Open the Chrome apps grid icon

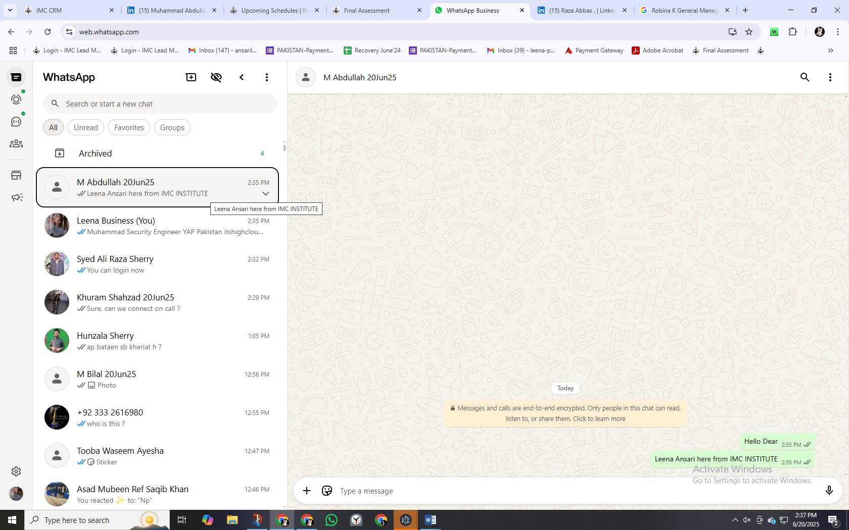click(x=13, y=50)
